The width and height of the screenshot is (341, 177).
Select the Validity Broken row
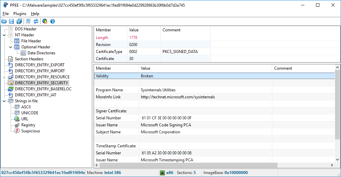(214, 76)
